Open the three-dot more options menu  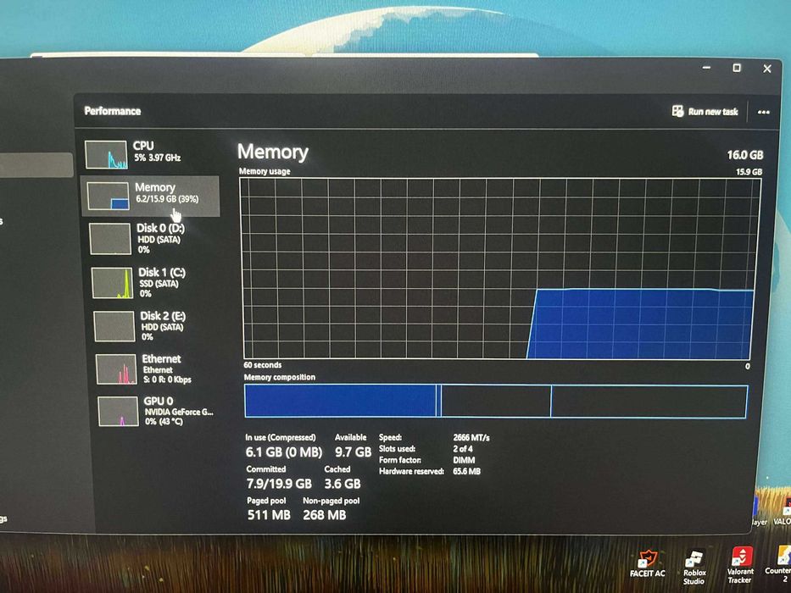[x=764, y=112]
